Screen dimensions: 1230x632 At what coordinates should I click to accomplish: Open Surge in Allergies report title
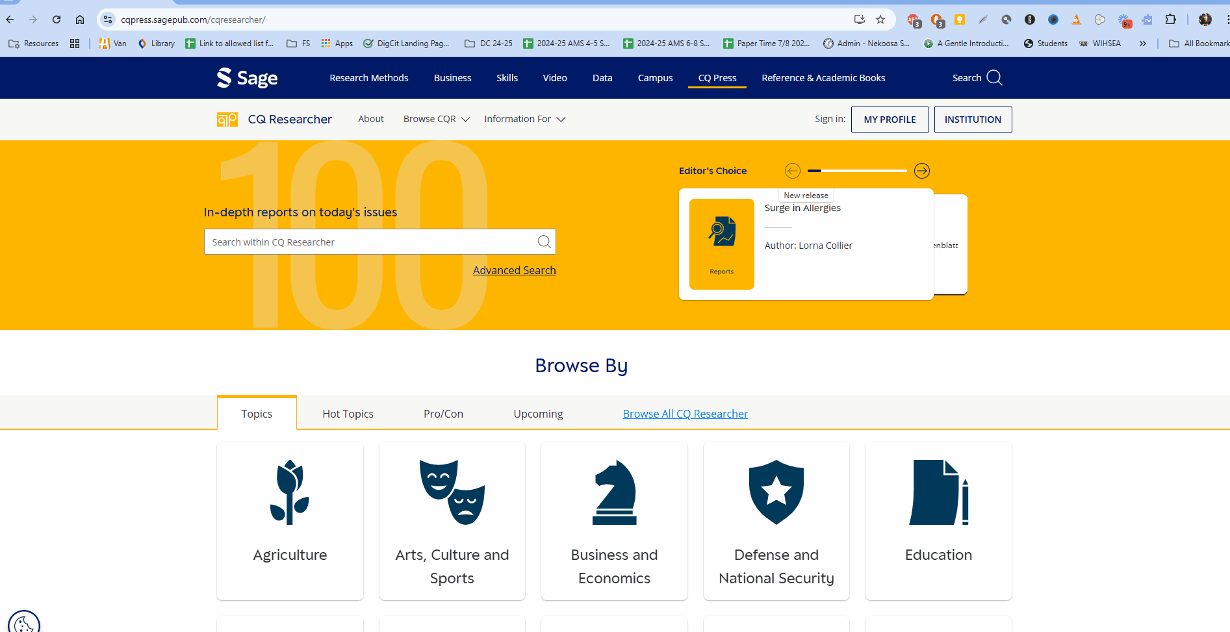click(802, 208)
